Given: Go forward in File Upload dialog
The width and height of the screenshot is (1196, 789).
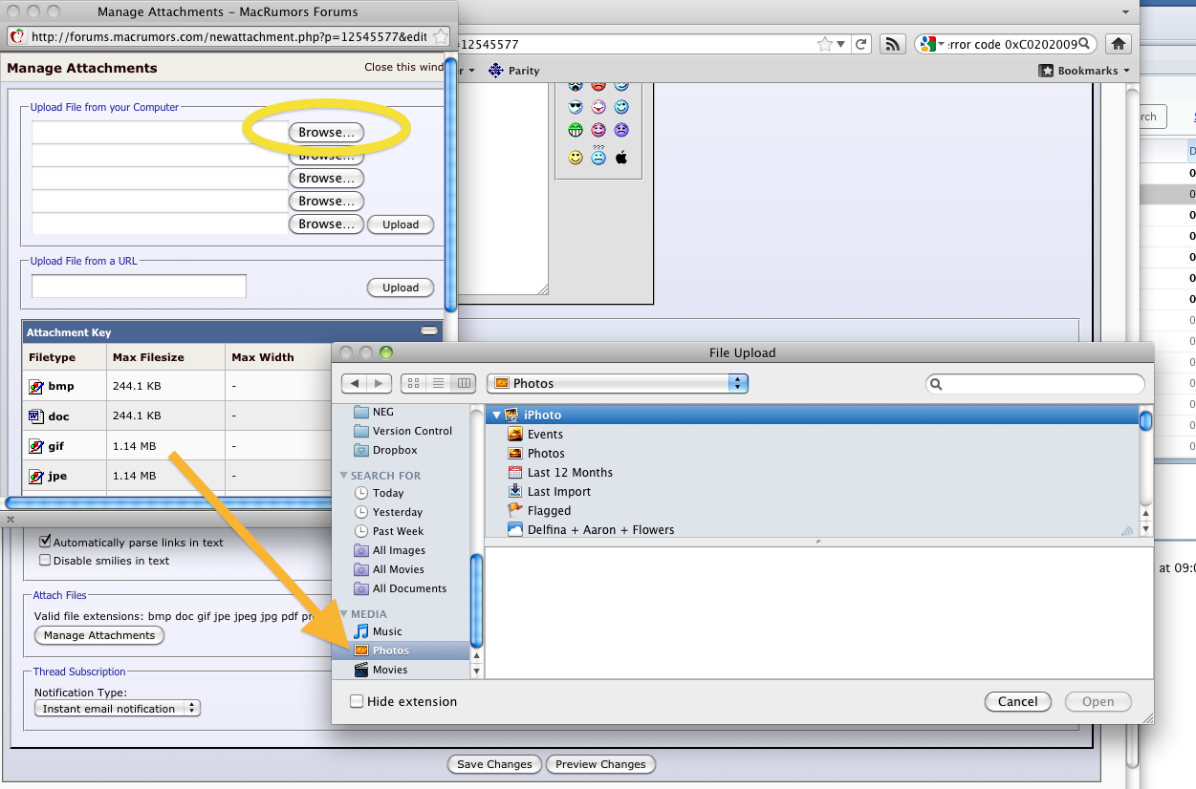Looking at the screenshot, I should (x=380, y=383).
